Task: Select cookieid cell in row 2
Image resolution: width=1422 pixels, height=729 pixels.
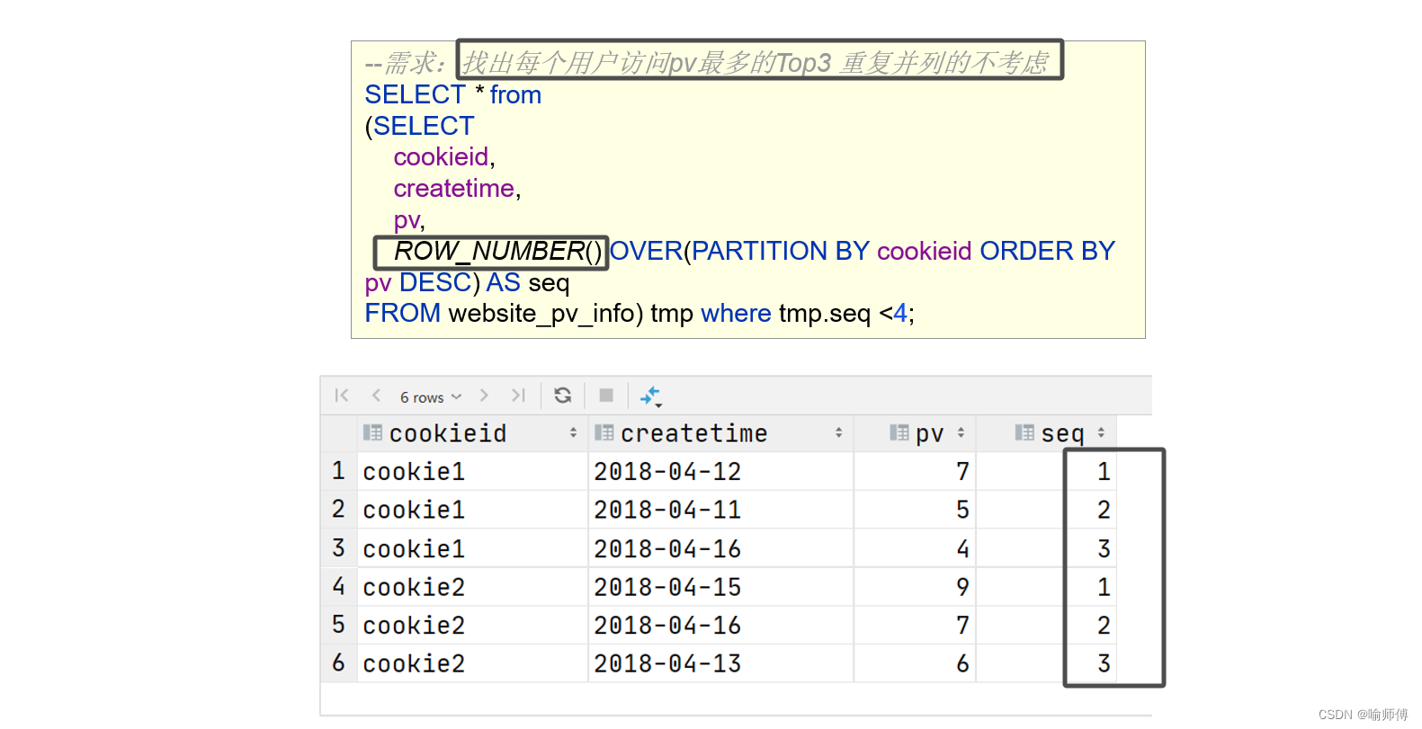Action: tap(472, 510)
